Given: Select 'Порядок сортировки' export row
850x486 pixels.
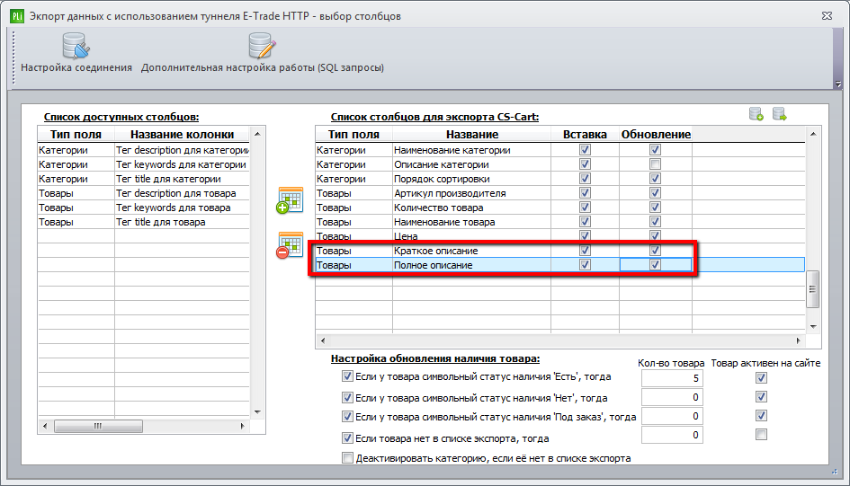Looking at the screenshot, I should 560,179.
